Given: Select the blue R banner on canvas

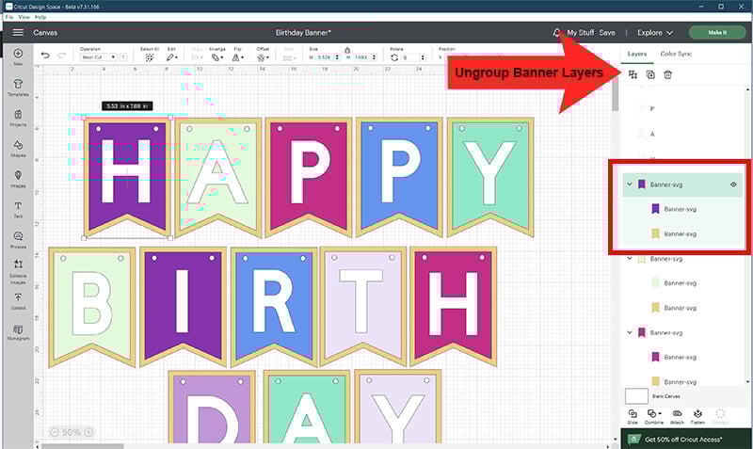Looking at the screenshot, I should (x=274, y=306).
